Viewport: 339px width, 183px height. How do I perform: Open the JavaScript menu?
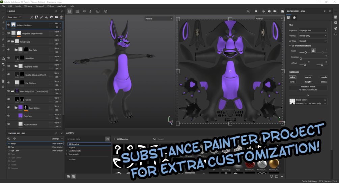tap(62, 6)
